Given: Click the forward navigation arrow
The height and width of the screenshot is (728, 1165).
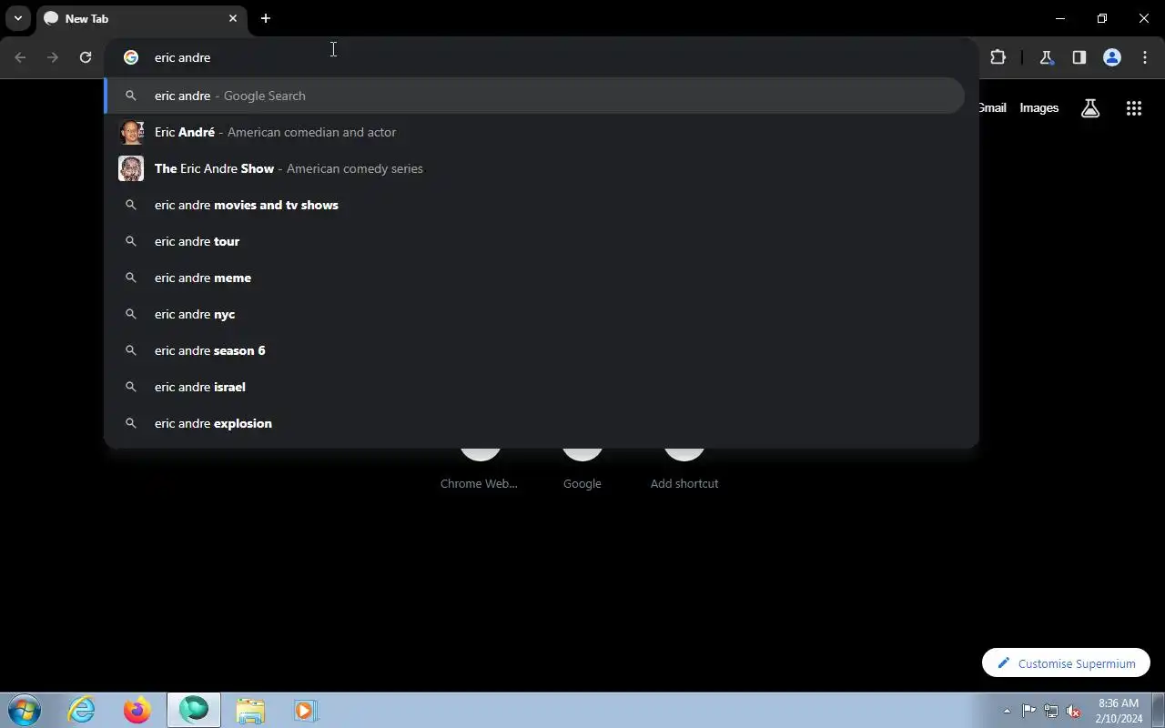Looking at the screenshot, I should [53, 57].
